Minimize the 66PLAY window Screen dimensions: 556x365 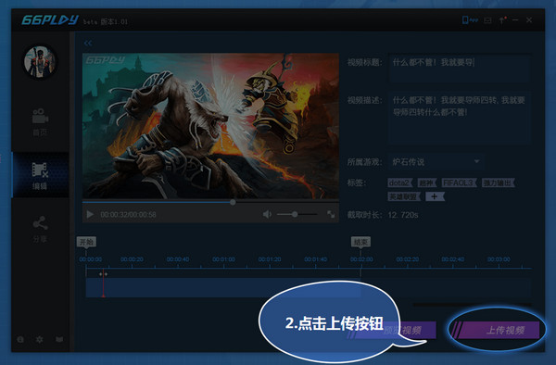(515, 20)
